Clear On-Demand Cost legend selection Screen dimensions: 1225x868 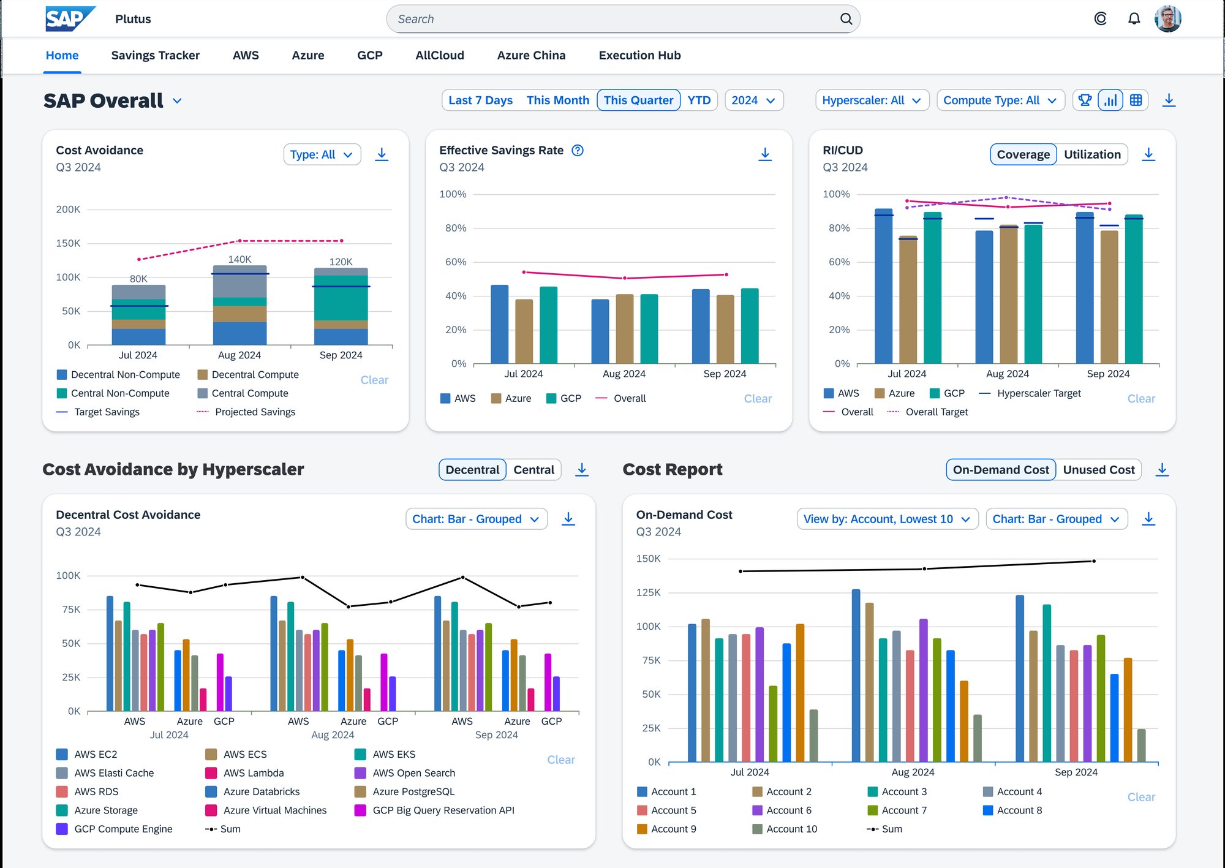point(1141,797)
